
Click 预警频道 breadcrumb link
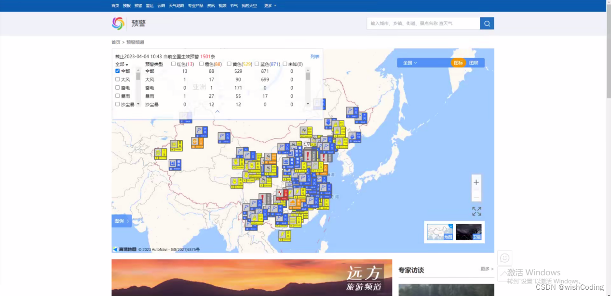click(136, 42)
